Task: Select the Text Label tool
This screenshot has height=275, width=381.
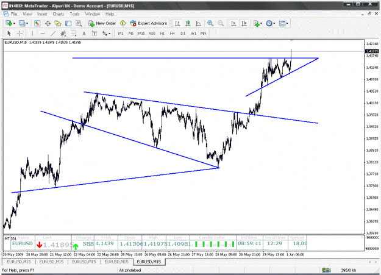Action: point(94,34)
